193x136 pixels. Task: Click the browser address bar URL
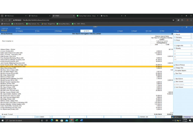pyautogui.click(x=36, y=20)
